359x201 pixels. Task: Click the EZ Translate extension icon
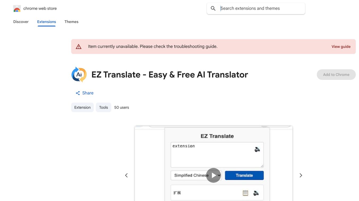(79, 75)
